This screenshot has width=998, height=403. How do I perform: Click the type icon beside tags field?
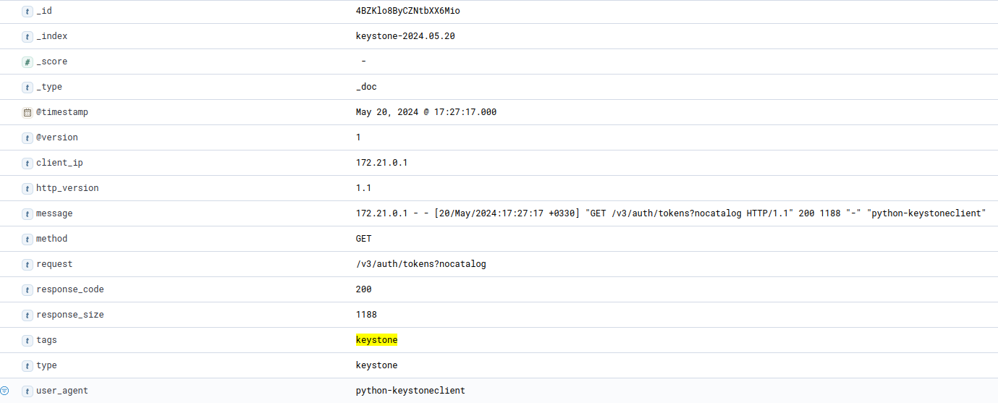tap(28, 341)
